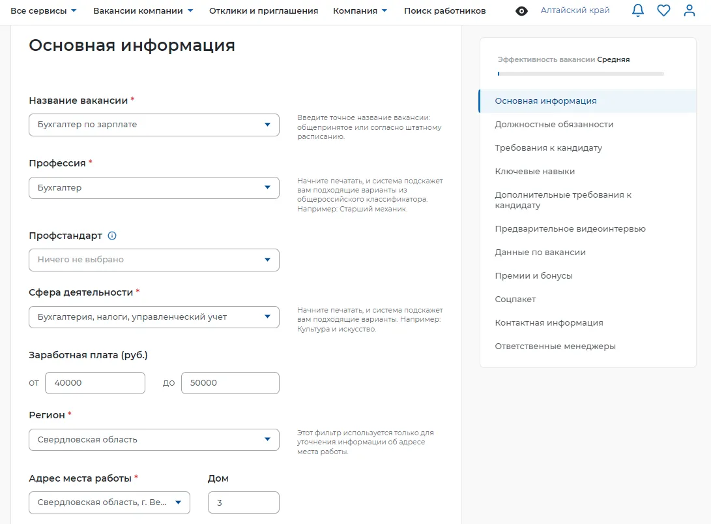Click the minimum salary field showing 40000

94,382
